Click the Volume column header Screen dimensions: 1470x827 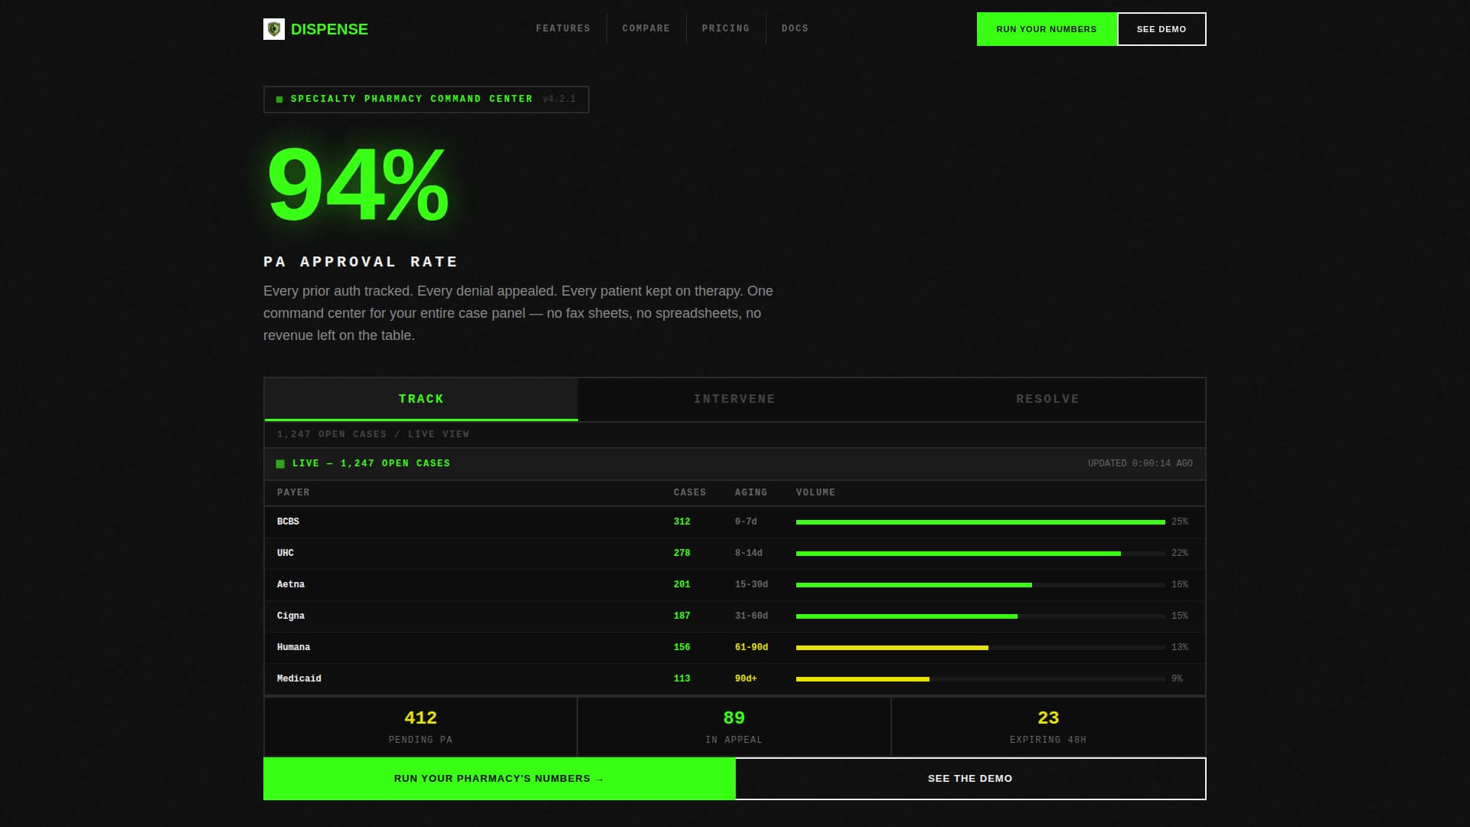coord(815,492)
